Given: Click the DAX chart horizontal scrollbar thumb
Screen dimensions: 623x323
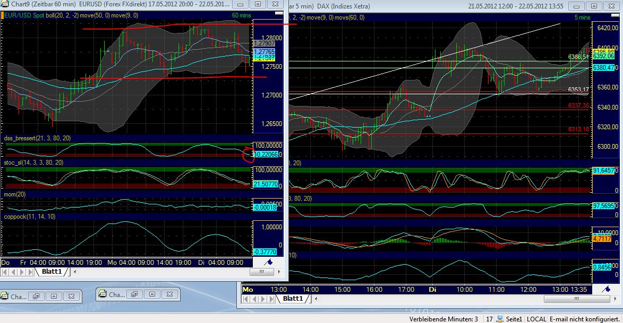Looking at the screenshot, I should (x=576, y=298).
